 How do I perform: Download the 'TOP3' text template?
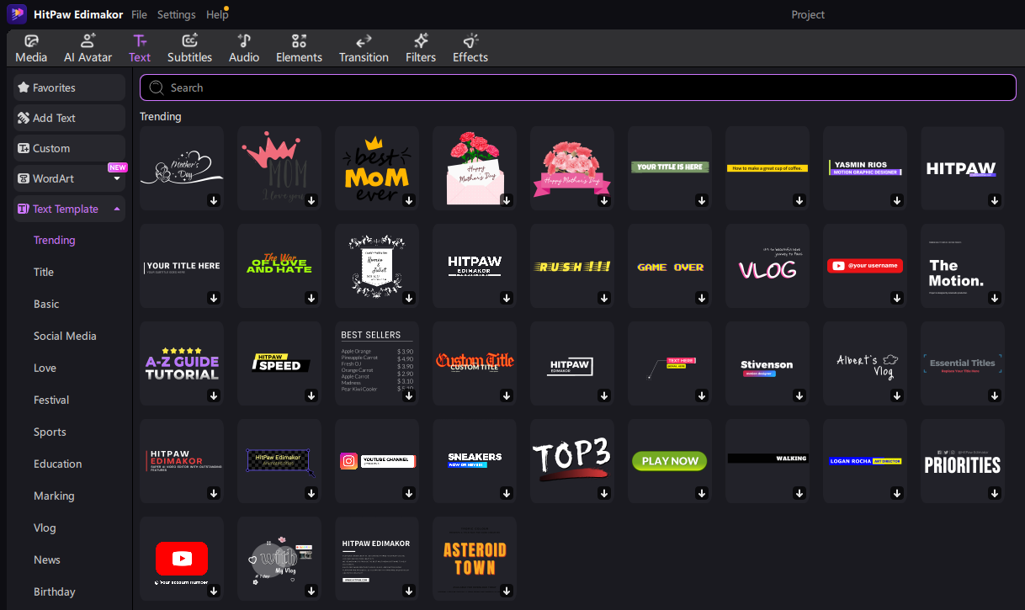[604, 493]
